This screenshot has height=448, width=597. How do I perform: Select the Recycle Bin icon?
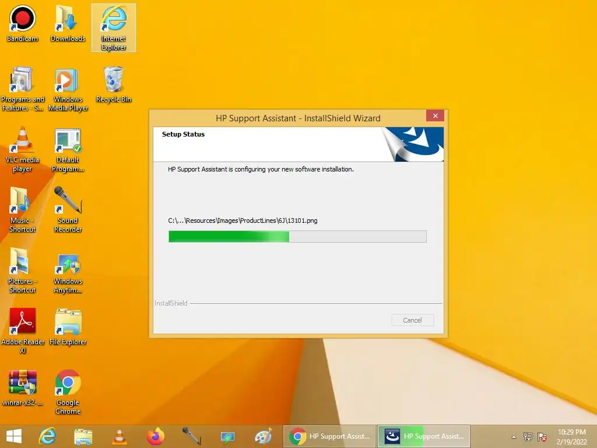tap(114, 85)
